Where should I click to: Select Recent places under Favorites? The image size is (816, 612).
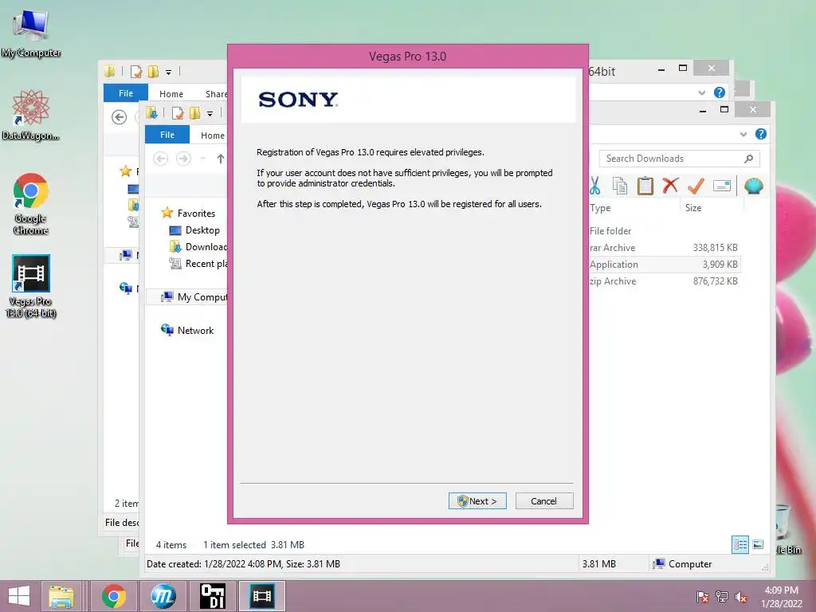198,263
